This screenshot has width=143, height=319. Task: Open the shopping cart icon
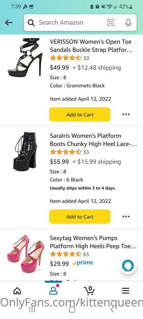(x=89, y=290)
